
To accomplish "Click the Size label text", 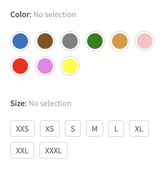I will point(18,103).
